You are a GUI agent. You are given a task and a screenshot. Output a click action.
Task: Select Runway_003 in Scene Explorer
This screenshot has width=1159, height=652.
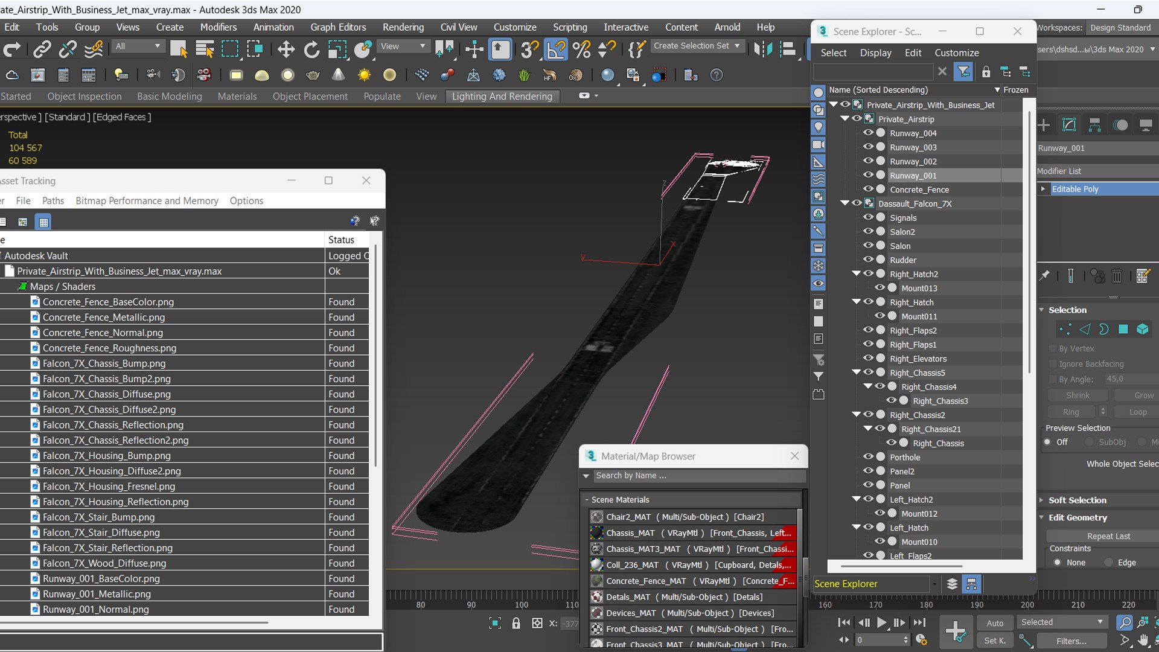[x=913, y=147]
